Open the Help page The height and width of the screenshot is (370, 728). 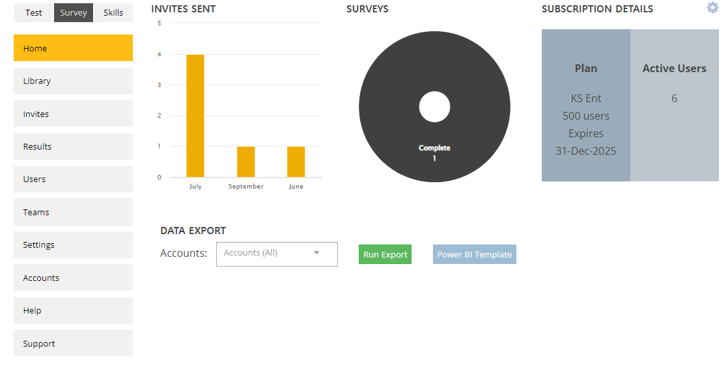pyautogui.click(x=73, y=310)
